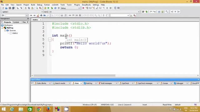Open a file using the toolbar icon
Screen dimensions: 200x112
[6, 8]
